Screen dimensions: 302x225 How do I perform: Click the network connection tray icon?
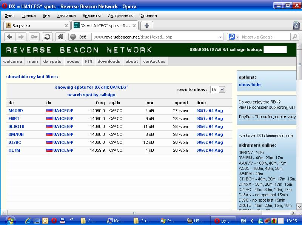(260, 221)
